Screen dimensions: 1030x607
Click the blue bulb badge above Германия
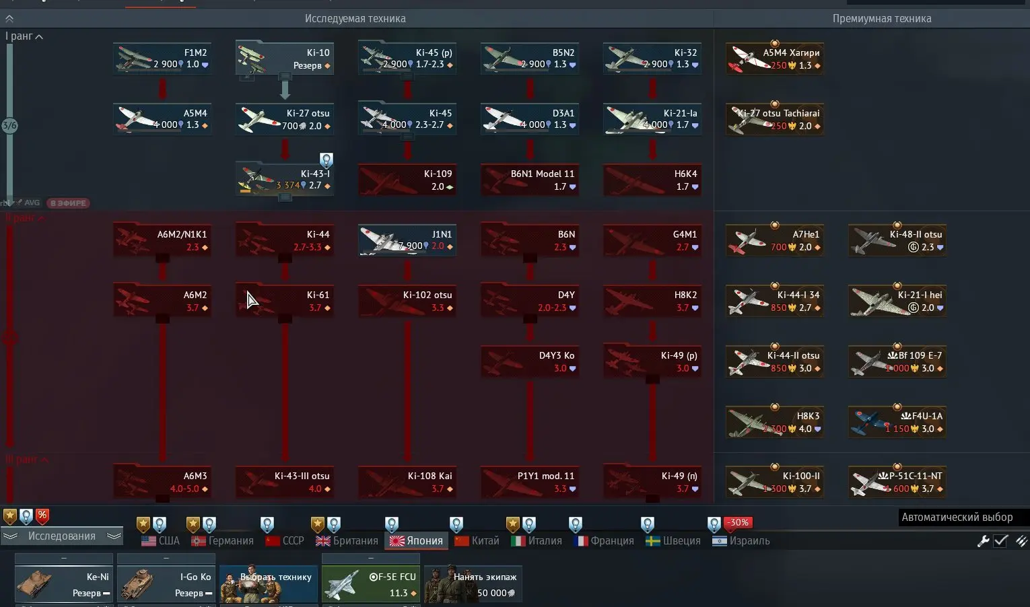click(x=209, y=524)
